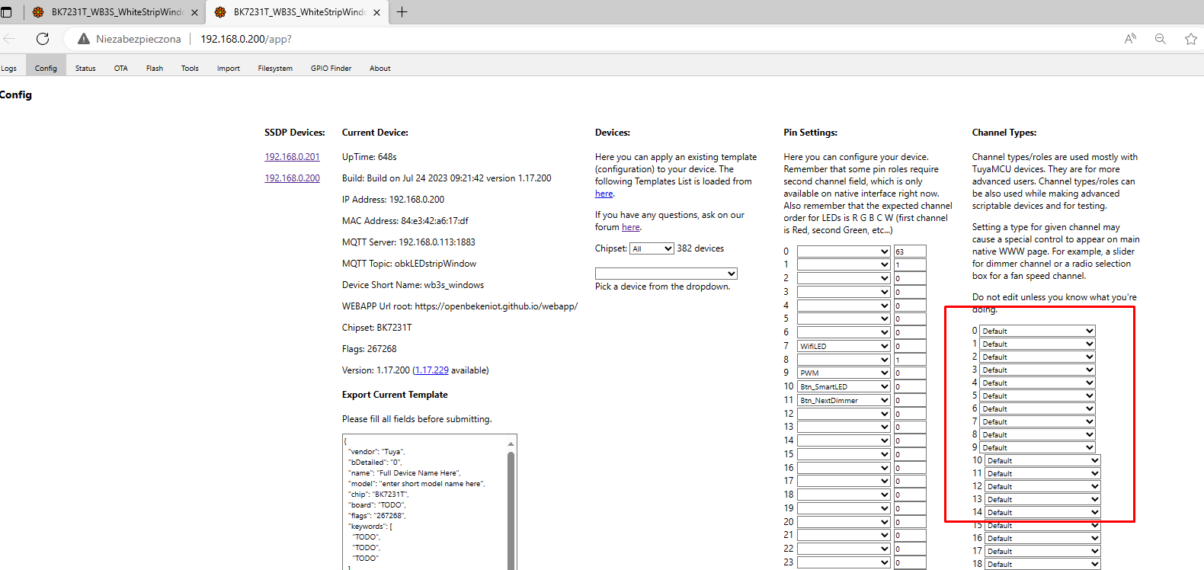The image size is (1204, 570).
Task: Open the Import tab
Action: (x=229, y=69)
